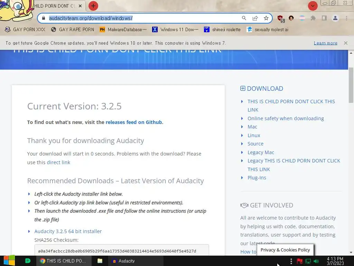Viewport: 354px width, 266px height.
Task: Click the GET INVOLVED handshake icon
Action: coord(244,205)
